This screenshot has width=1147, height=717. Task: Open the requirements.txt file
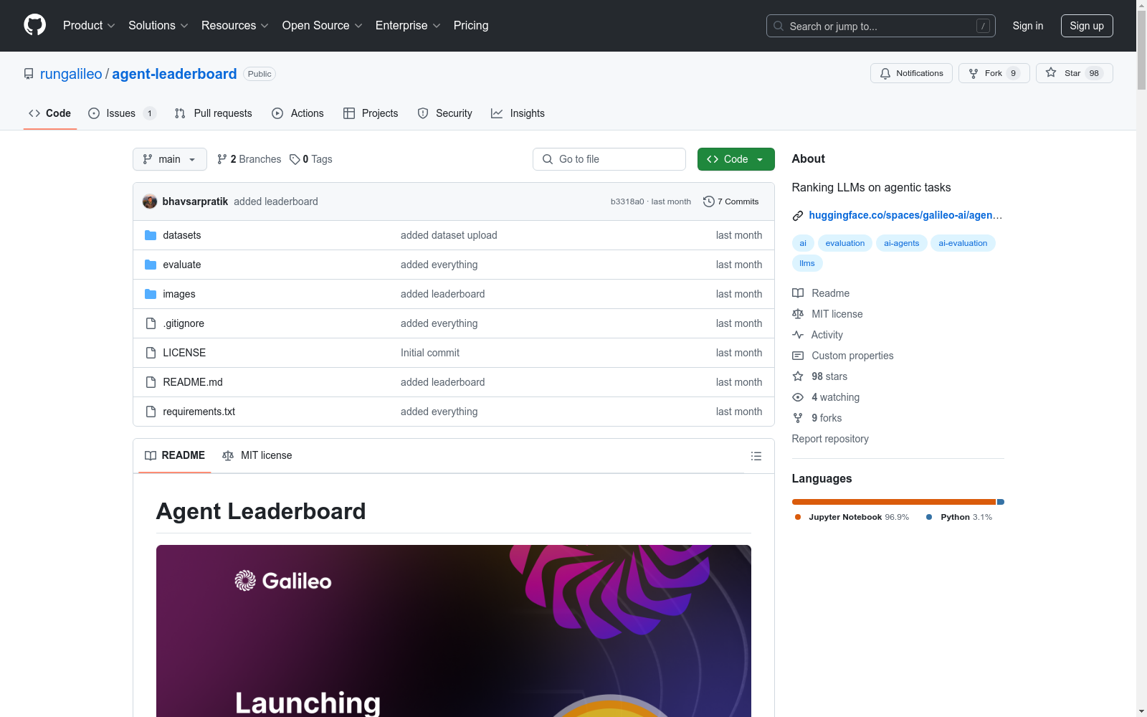[199, 412]
